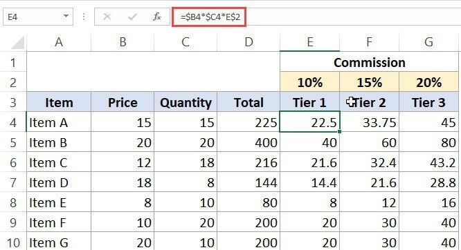Open the Insert Function fx icon

[157, 17]
